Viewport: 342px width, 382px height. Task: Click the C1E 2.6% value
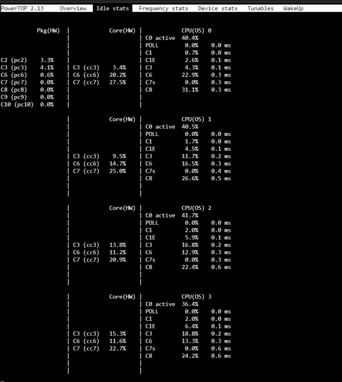click(x=192, y=60)
